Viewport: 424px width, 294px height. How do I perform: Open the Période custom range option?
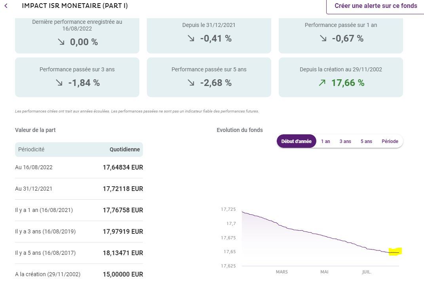pos(390,141)
